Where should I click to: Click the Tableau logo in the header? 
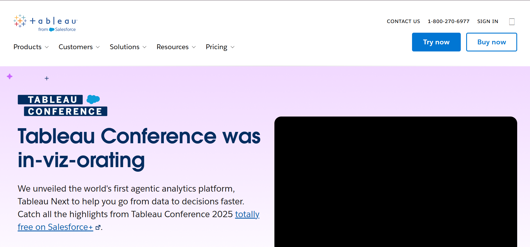coord(45,23)
